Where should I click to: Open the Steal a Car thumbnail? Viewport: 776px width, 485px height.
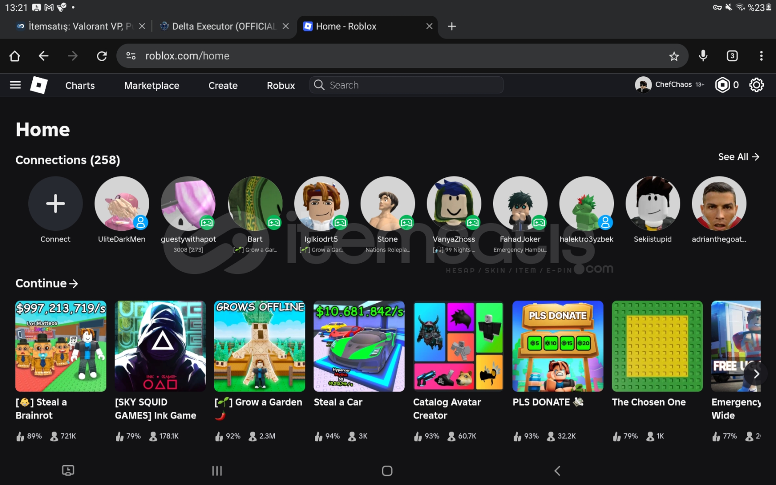coord(359,346)
